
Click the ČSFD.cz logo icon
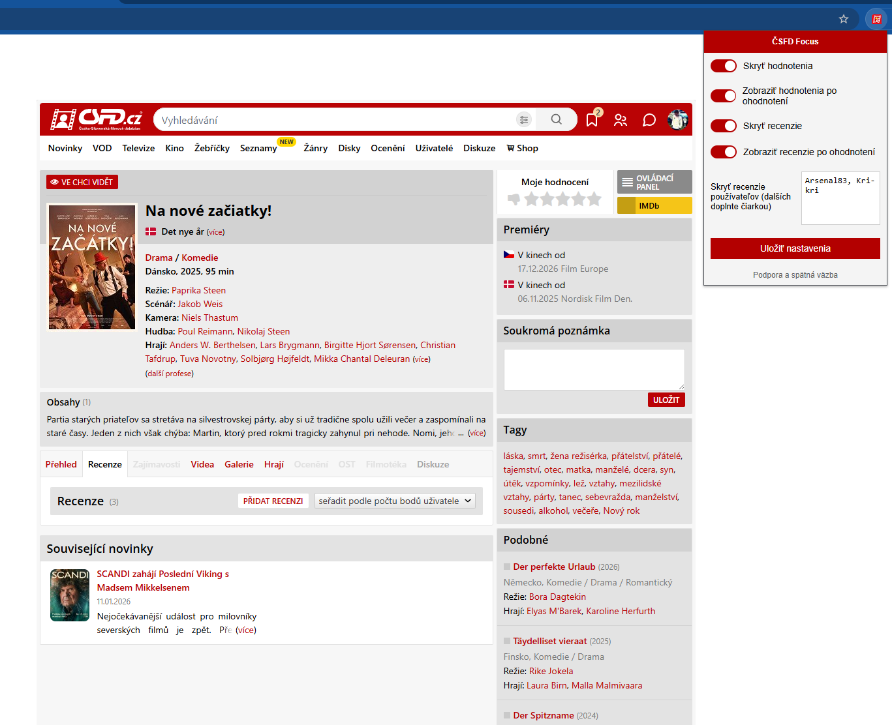pyautogui.click(x=96, y=119)
